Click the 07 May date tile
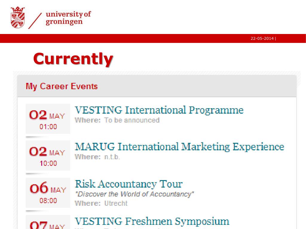 (48, 222)
